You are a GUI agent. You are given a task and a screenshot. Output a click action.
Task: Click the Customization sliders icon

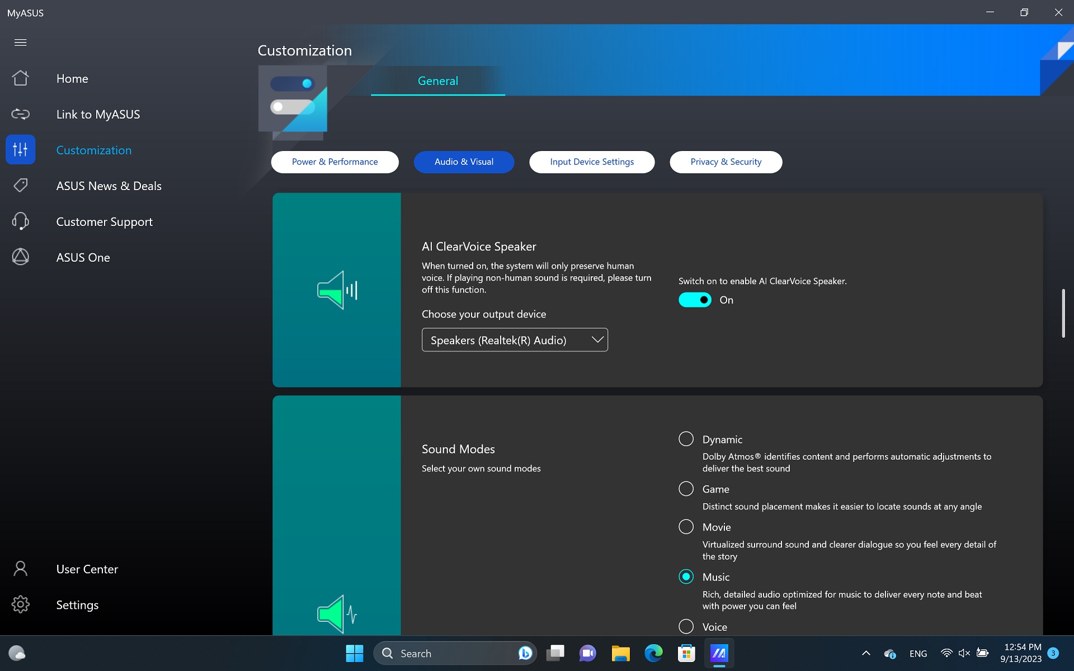click(21, 150)
